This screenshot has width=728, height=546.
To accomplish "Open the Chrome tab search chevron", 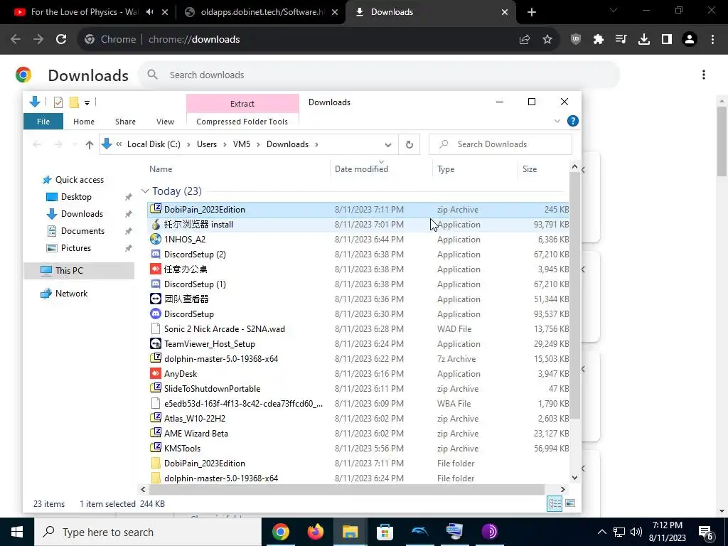I will pyautogui.click(x=614, y=11).
